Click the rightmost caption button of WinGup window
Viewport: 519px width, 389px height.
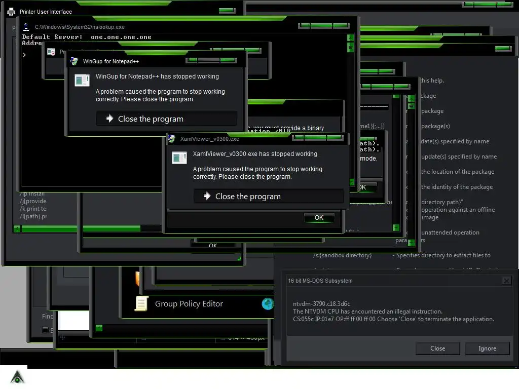(x=228, y=60)
